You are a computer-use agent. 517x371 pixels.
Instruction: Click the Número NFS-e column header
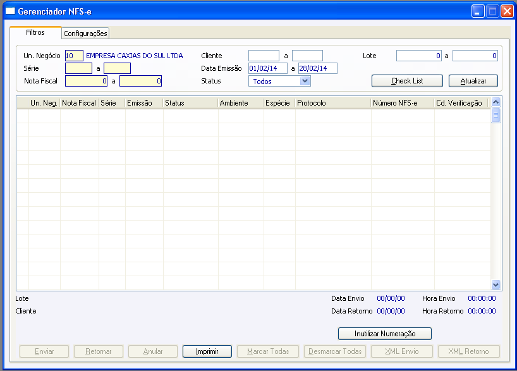pyautogui.click(x=403, y=103)
